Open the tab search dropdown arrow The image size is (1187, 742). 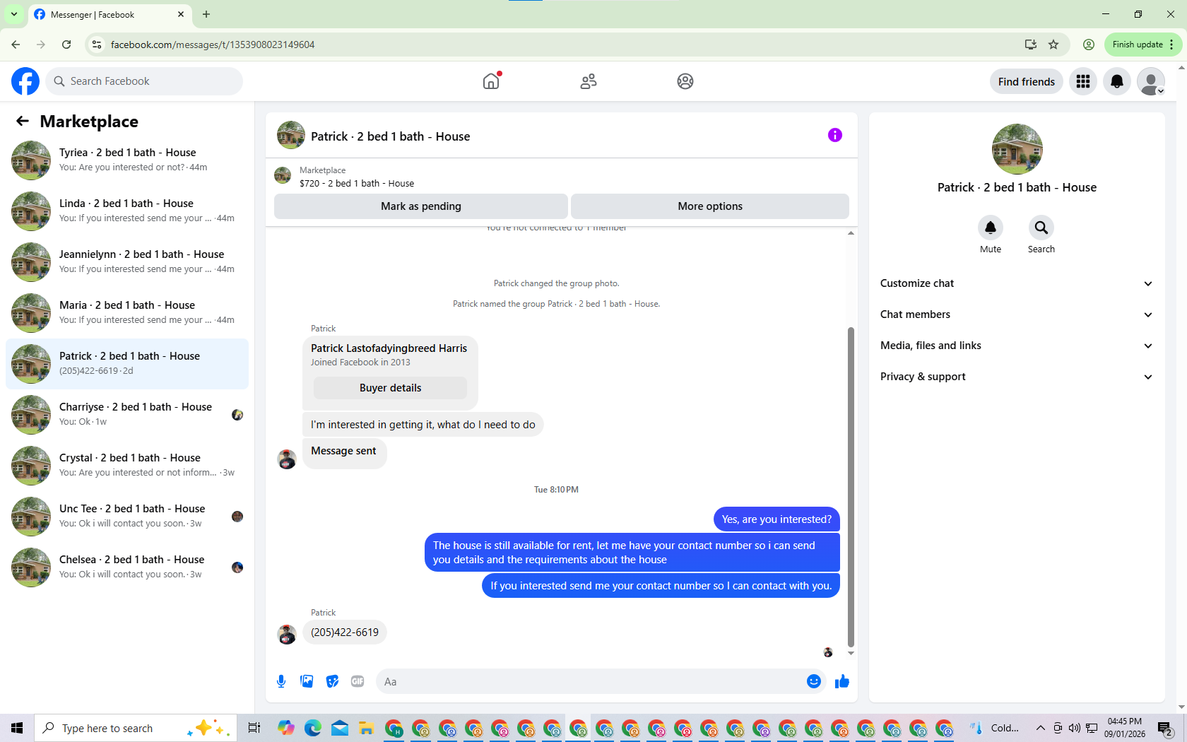pos(14,14)
